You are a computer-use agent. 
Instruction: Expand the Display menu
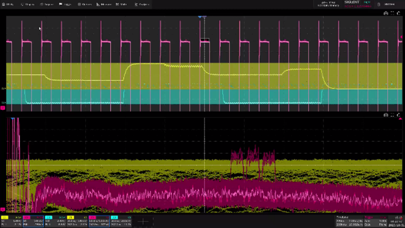(28, 4)
